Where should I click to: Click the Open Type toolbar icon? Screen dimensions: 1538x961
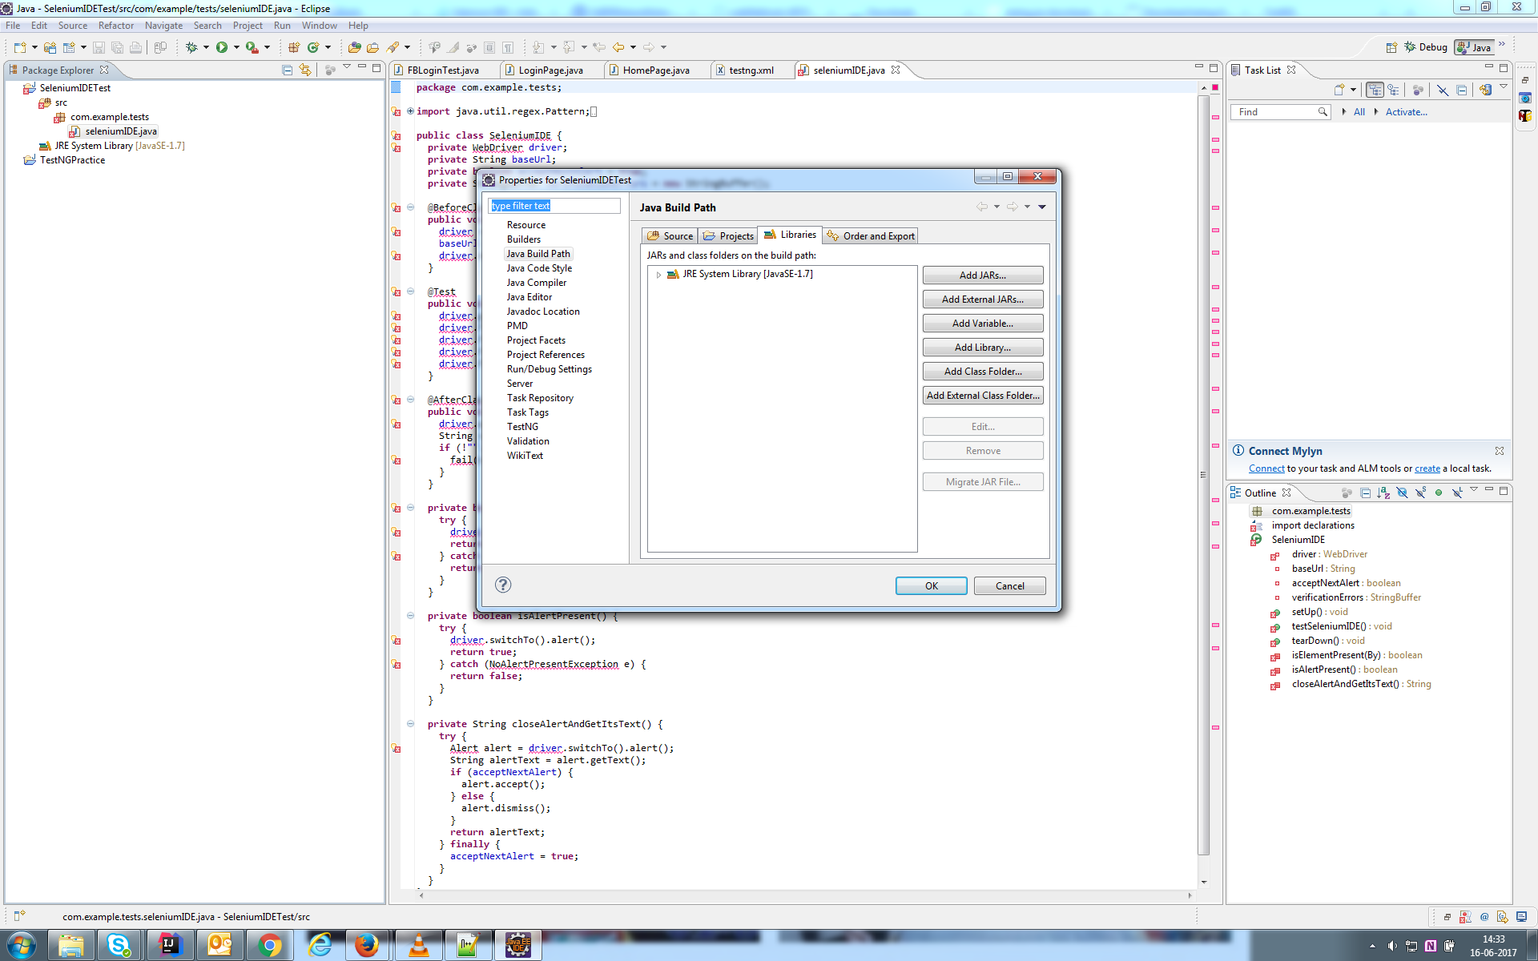pyautogui.click(x=354, y=47)
